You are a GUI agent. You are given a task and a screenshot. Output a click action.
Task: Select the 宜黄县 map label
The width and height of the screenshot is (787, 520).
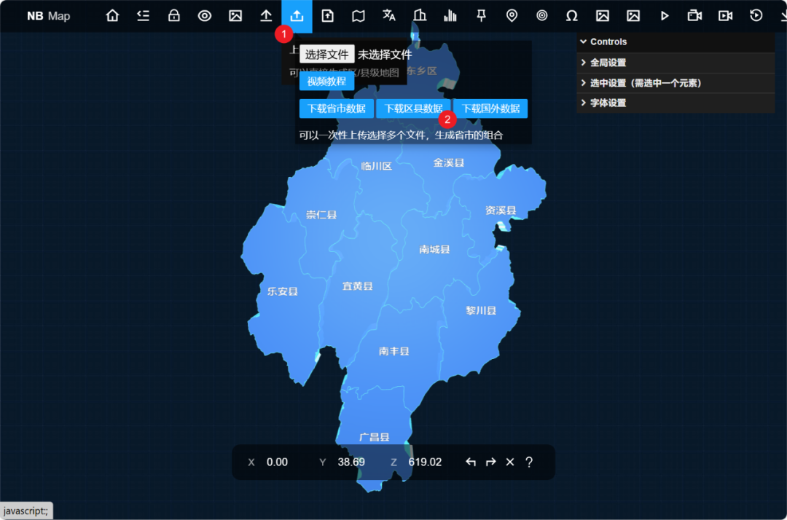[x=357, y=285]
